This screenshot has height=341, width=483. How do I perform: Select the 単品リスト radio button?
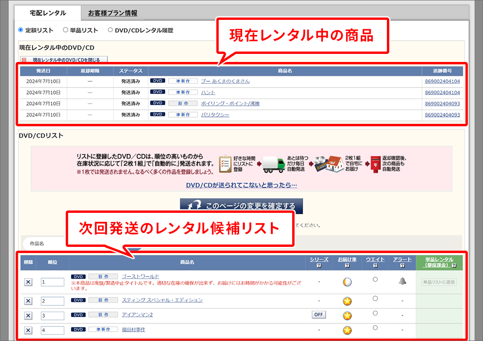pyautogui.click(x=65, y=30)
